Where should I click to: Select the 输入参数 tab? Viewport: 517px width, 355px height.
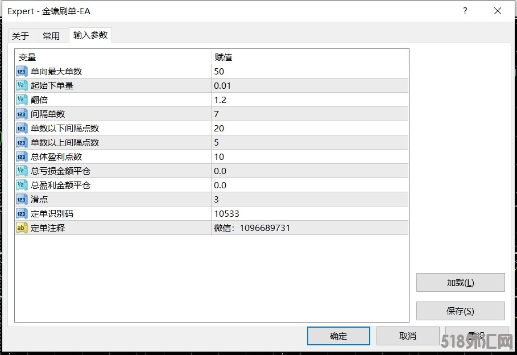click(90, 35)
